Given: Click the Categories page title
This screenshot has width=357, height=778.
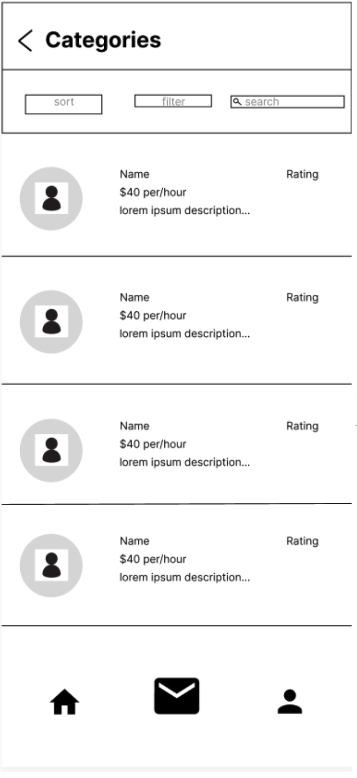Looking at the screenshot, I should 103,40.
